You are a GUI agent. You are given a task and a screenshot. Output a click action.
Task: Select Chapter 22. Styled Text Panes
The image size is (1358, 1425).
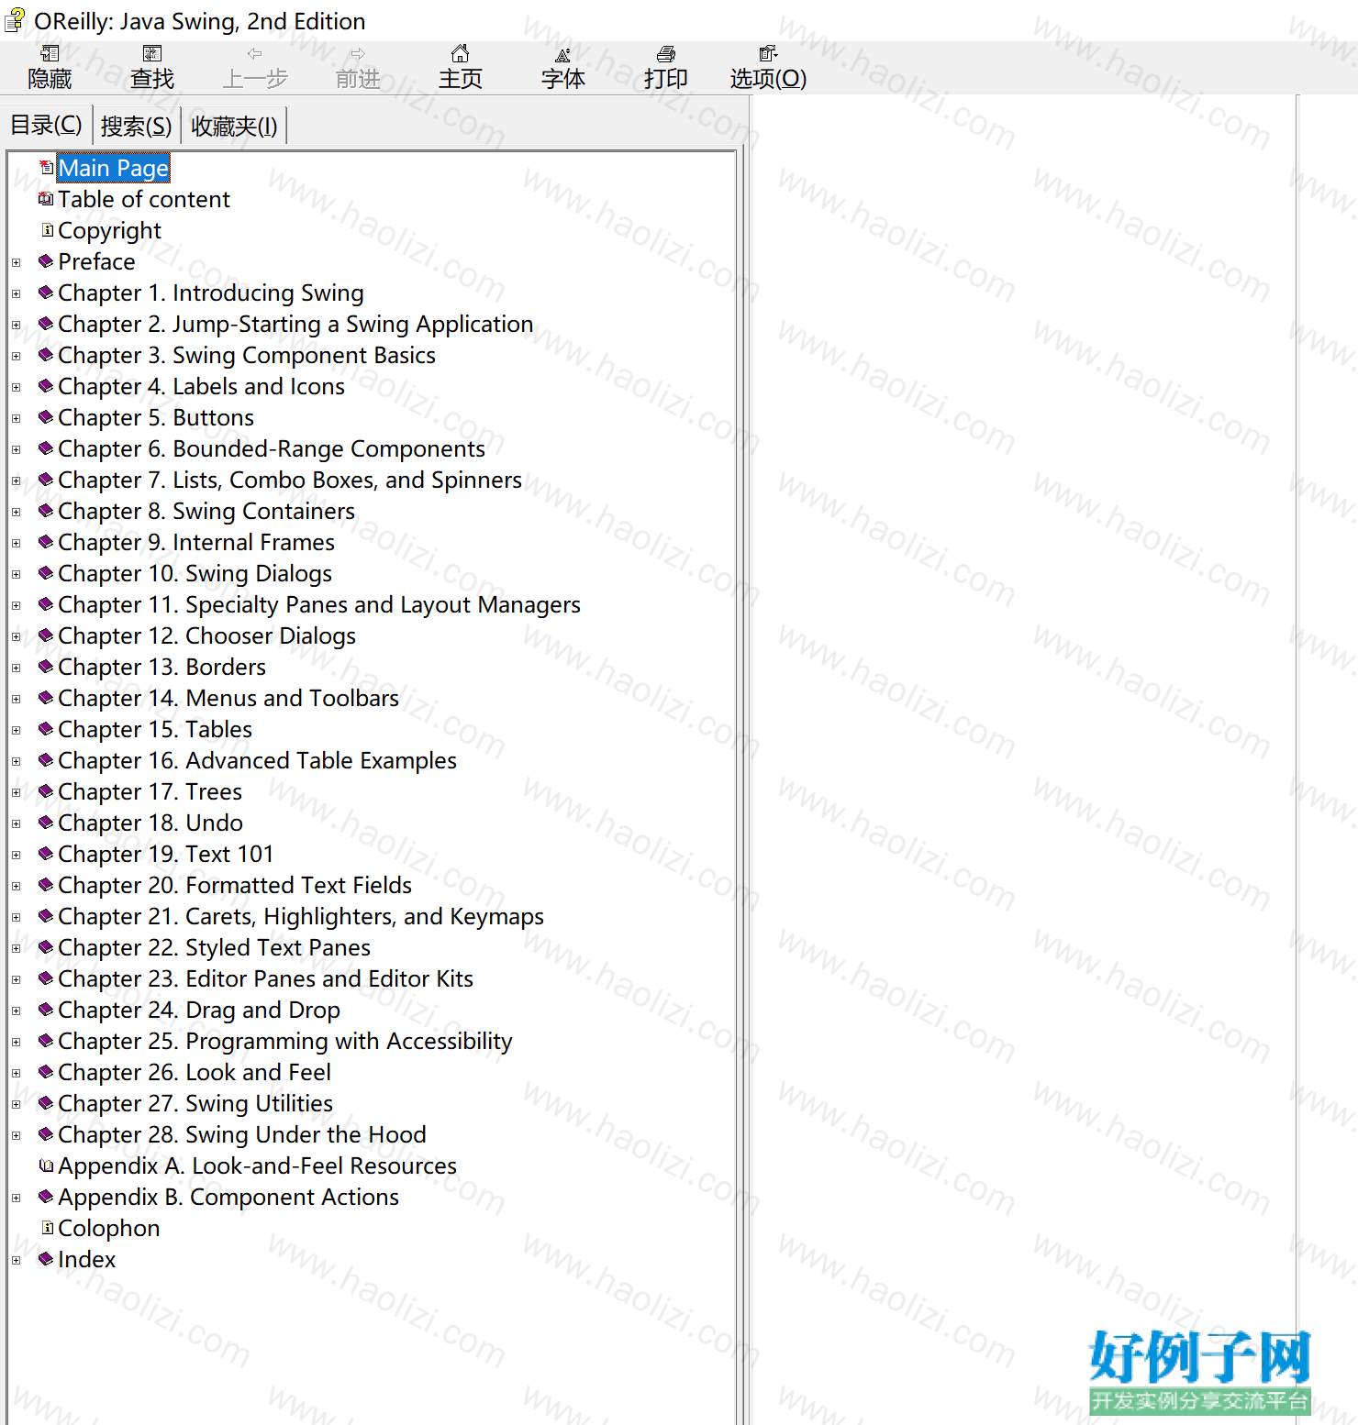point(214,947)
